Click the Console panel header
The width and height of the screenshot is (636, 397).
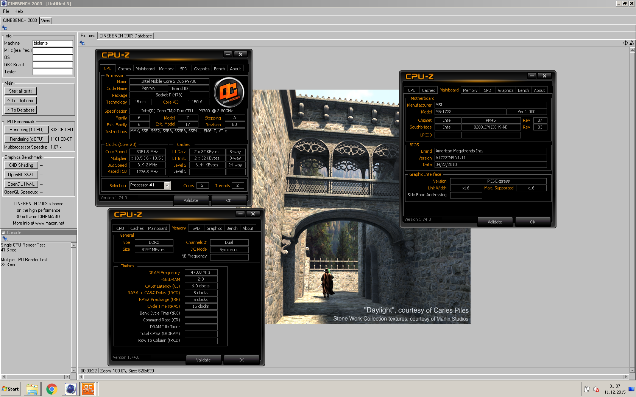point(39,233)
